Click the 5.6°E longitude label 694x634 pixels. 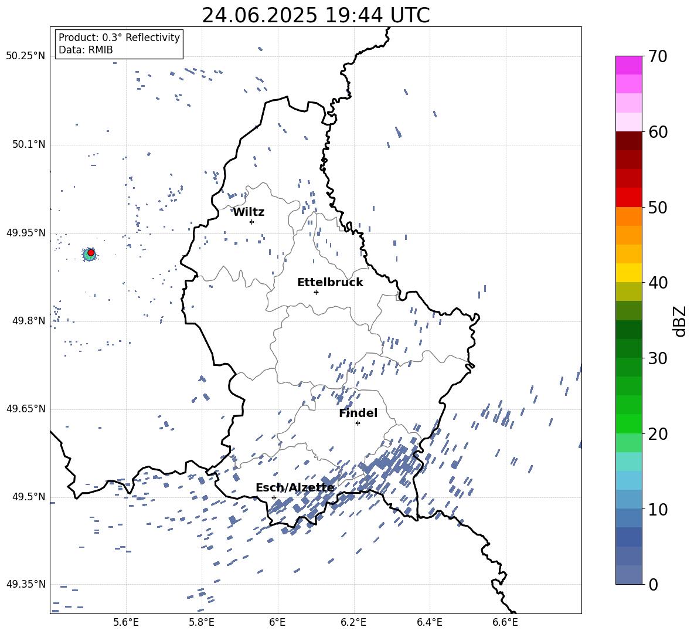click(x=126, y=622)
